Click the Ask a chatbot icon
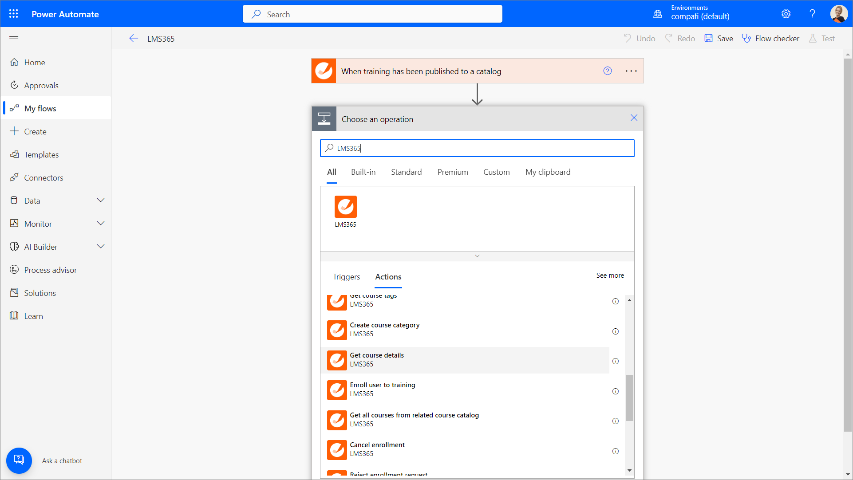This screenshot has width=853, height=480. (x=19, y=460)
